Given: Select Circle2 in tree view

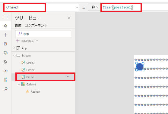Looking at the screenshot, I should 30,70.
